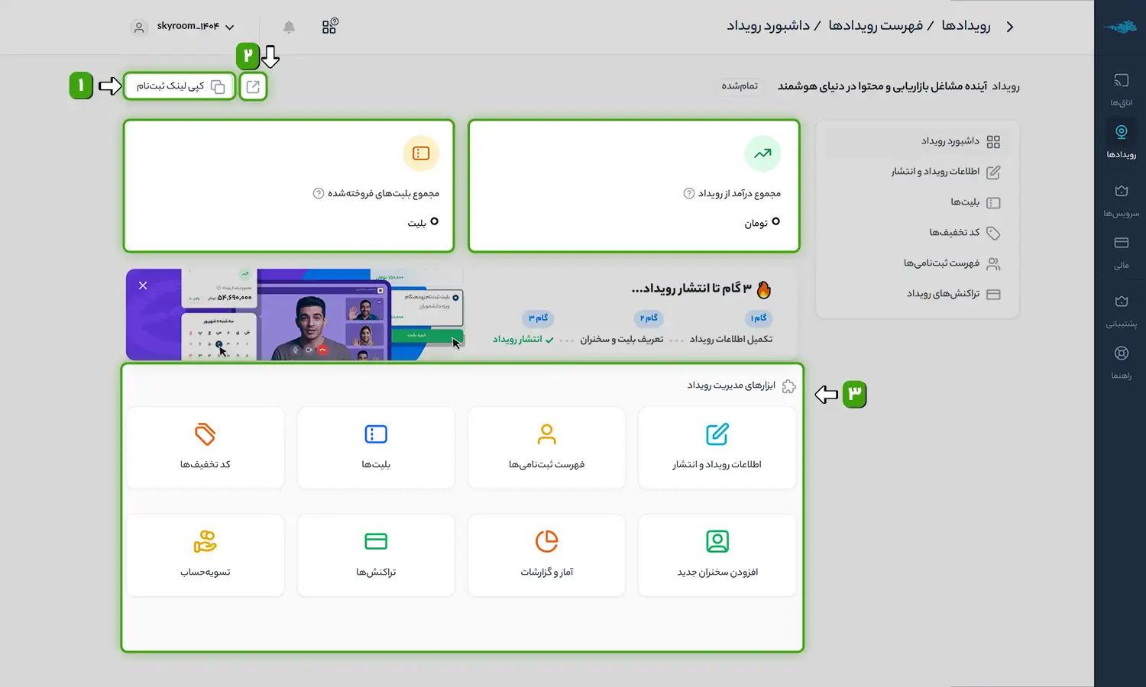Image resolution: width=1146 pixels, height=687 pixels.
Task: Click the back chevron beside breadcrumb
Action: [1010, 27]
